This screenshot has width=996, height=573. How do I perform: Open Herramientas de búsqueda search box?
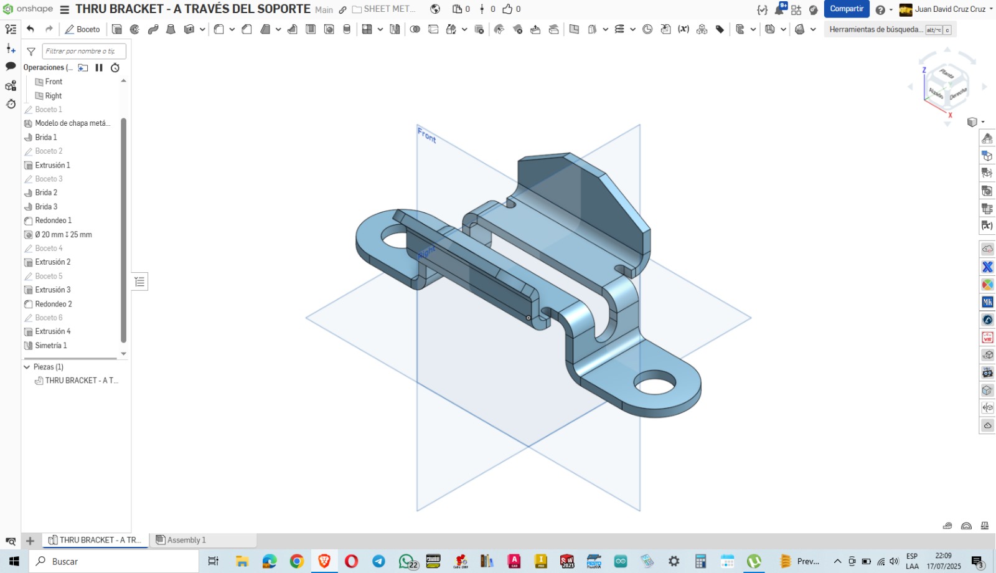pos(890,29)
